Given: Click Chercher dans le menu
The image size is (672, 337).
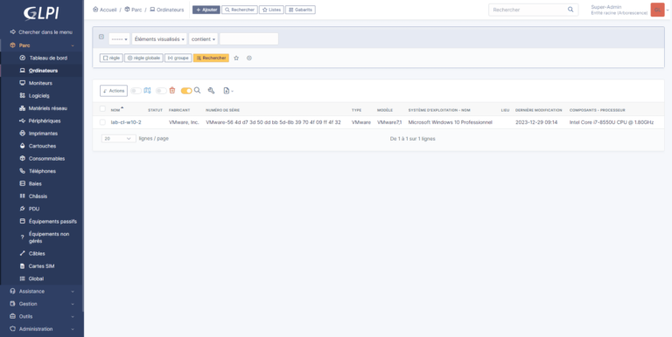Looking at the screenshot, I should click(x=45, y=32).
